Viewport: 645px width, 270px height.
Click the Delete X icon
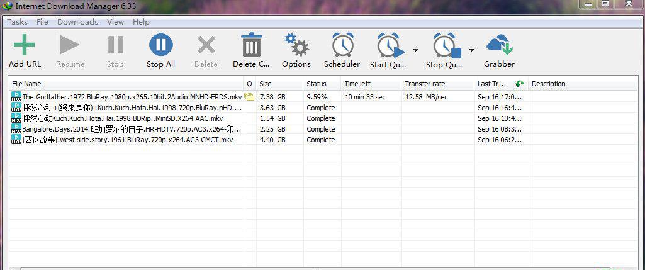(x=206, y=45)
